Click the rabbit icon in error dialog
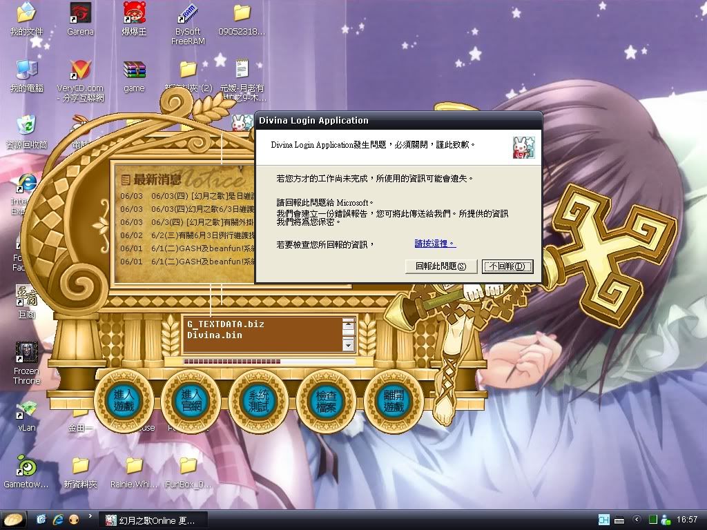 (523, 148)
